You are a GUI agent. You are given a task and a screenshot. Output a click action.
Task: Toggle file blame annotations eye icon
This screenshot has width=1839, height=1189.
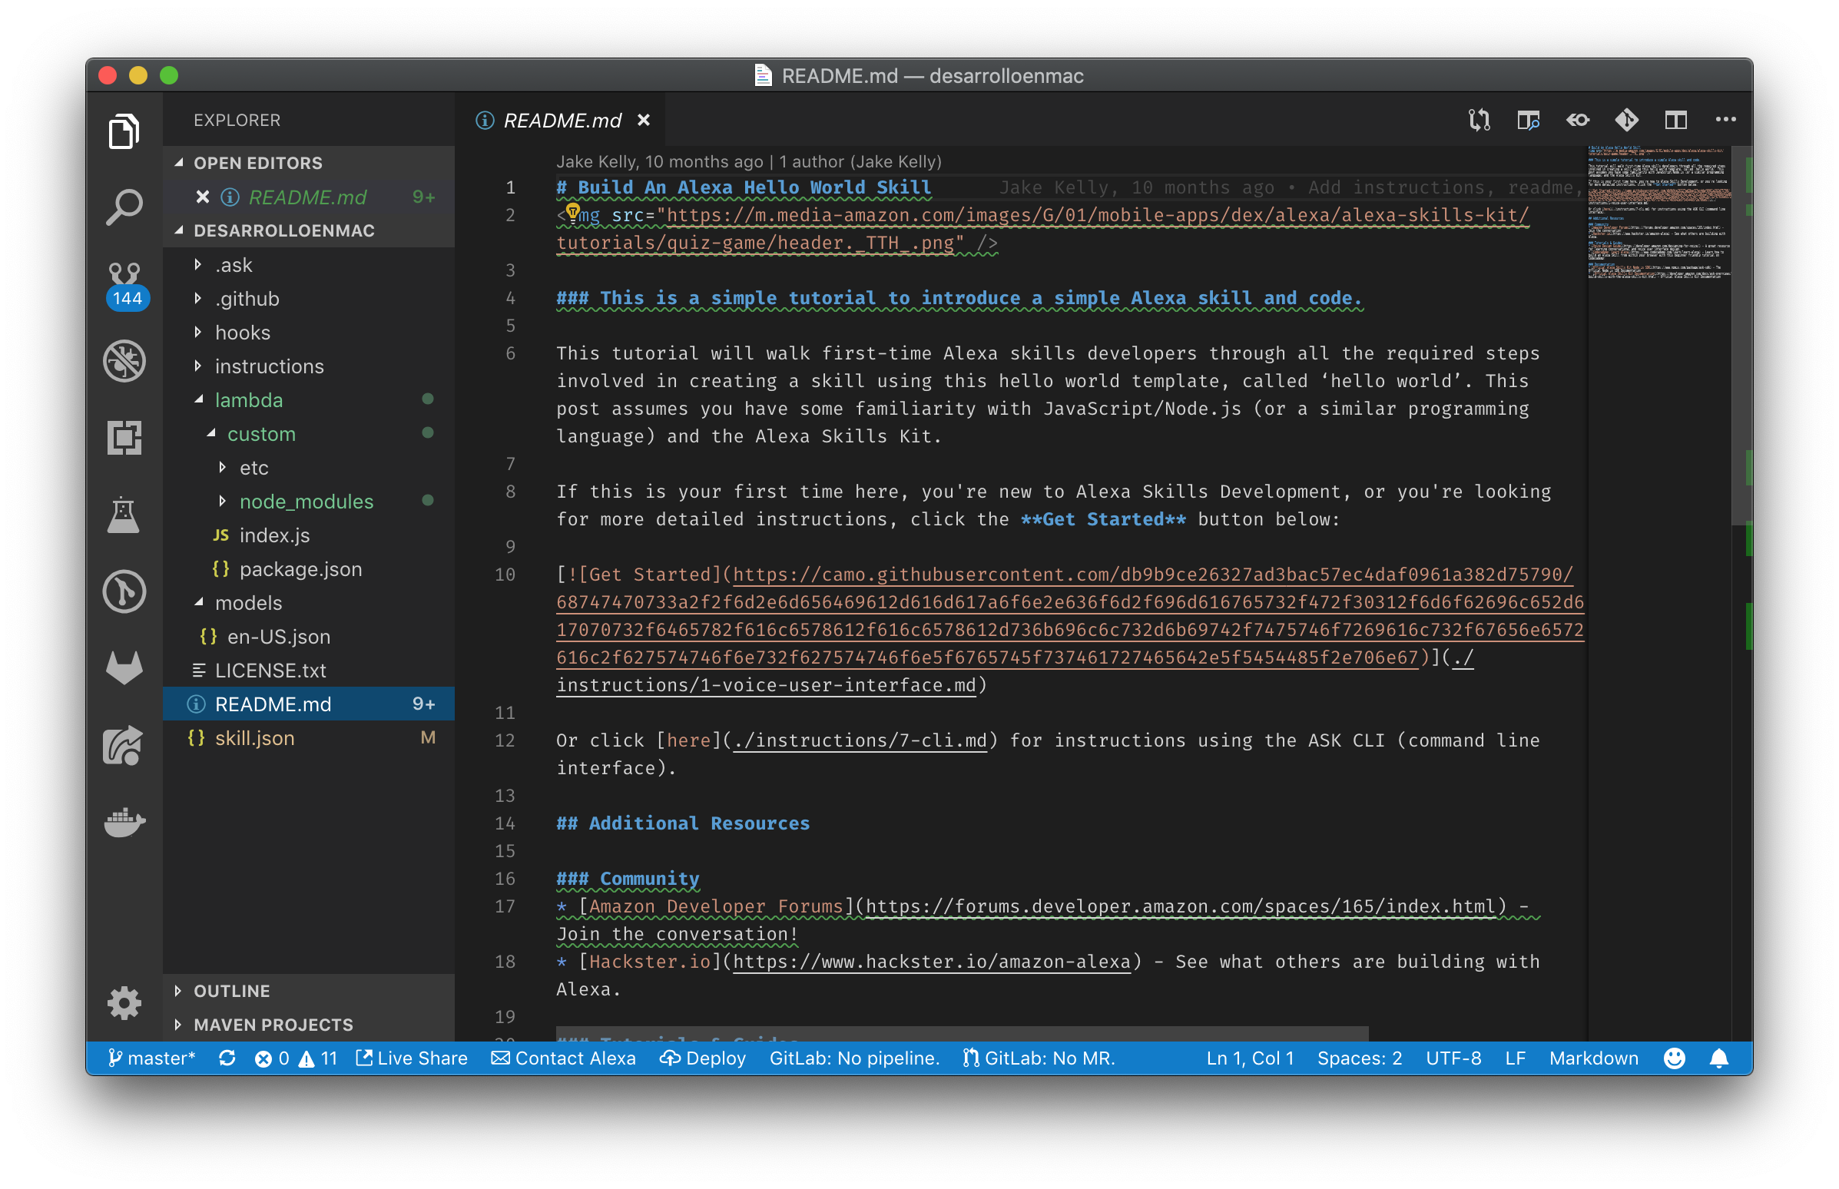click(x=1577, y=120)
